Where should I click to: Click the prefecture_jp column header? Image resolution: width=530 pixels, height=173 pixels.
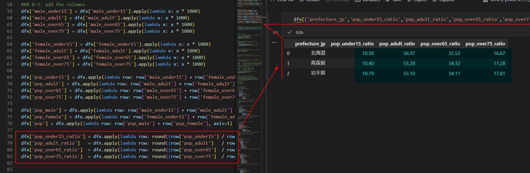pyautogui.click(x=310, y=44)
